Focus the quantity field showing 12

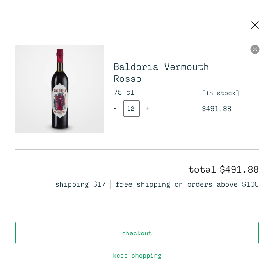pos(132,108)
